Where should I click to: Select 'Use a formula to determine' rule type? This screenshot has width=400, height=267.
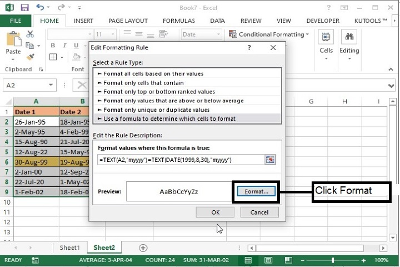point(187,119)
